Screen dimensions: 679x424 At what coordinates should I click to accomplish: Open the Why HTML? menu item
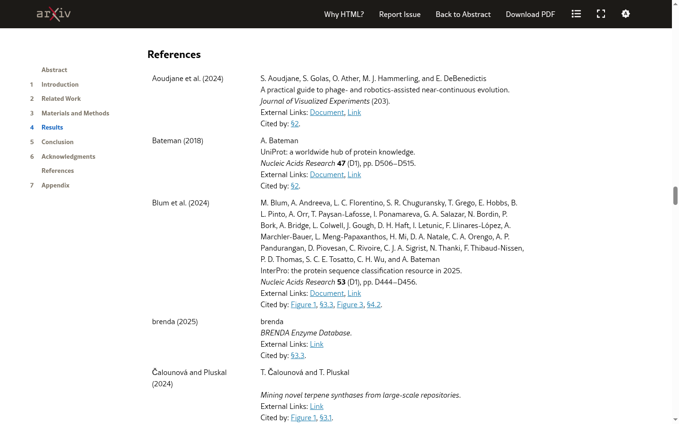[x=344, y=14]
